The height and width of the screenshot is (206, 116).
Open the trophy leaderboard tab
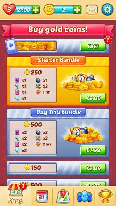point(106,196)
